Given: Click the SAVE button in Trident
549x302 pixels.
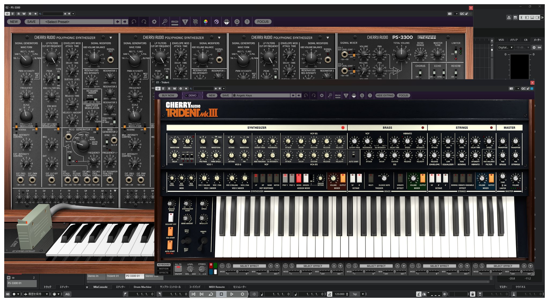Looking at the screenshot, I should coord(226,95).
